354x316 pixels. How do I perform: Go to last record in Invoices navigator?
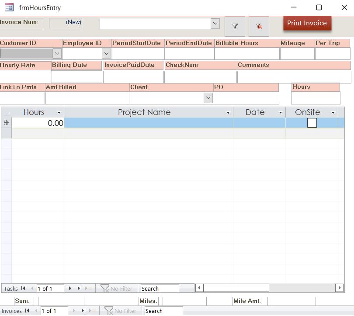coord(83,311)
